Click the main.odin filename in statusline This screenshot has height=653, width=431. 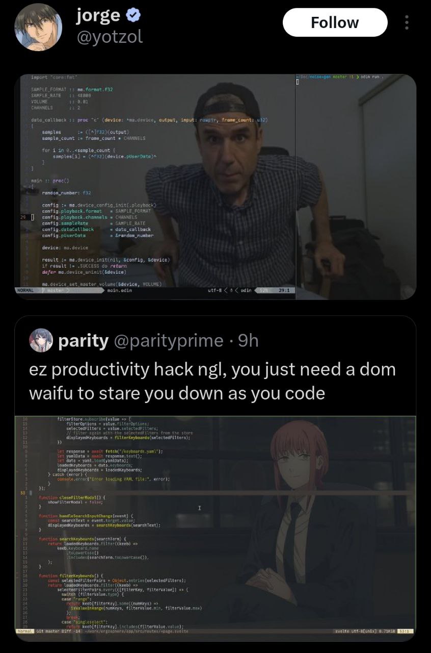click(x=120, y=290)
